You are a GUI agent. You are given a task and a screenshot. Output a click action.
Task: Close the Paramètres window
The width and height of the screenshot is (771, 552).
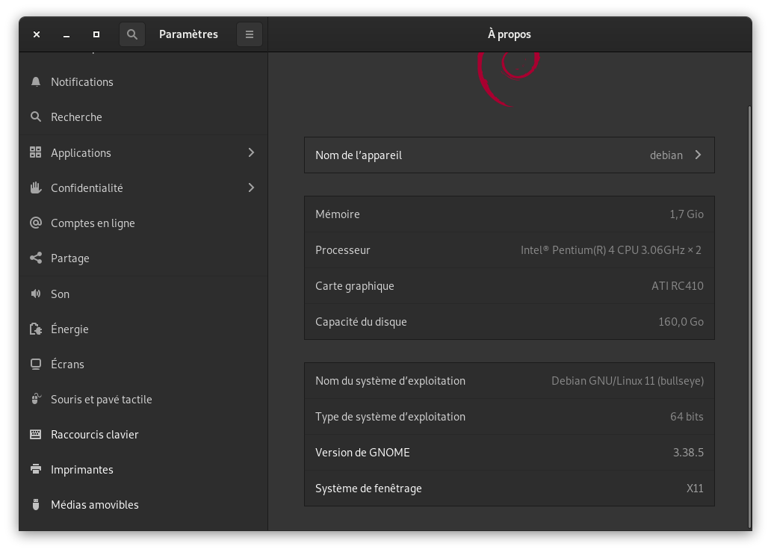[37, 34]
